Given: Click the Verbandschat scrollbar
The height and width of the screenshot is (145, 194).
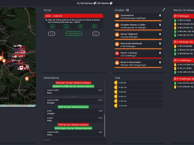Looking at the screenshot, I should pyautogui.click(x=105, y=126).
